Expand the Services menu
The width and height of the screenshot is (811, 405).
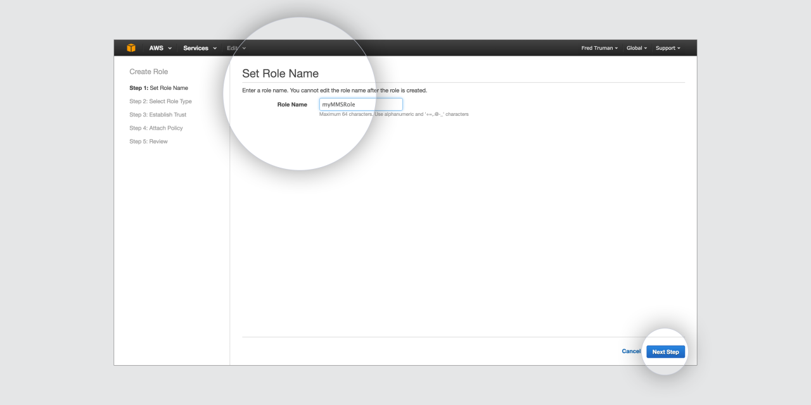(200, 48)
